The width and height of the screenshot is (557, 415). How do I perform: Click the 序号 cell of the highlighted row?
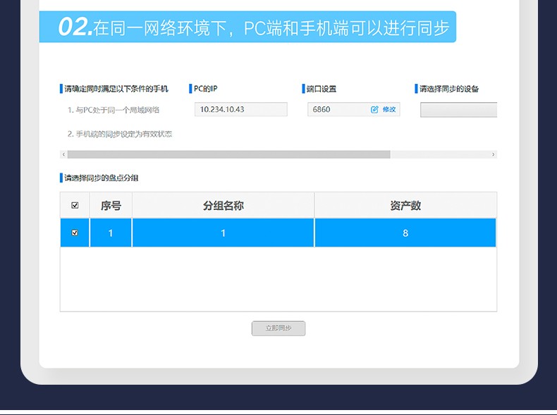111,233
